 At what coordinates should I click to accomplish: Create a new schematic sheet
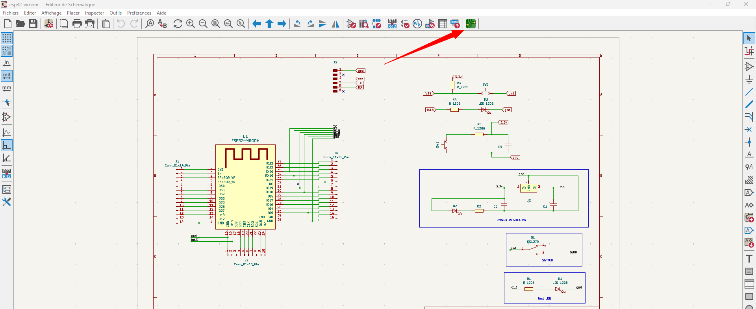click(x=8, y=24)
